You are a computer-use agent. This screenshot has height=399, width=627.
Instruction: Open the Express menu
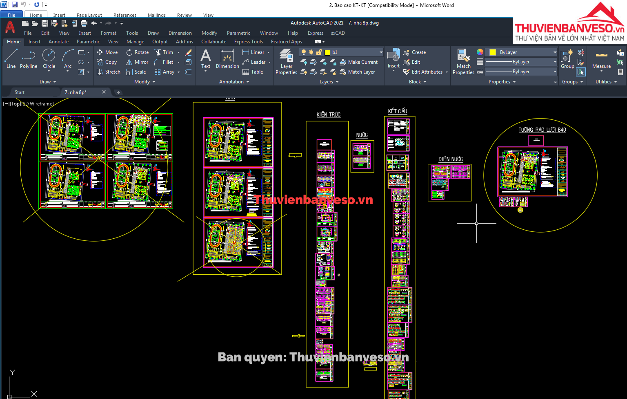[315, 33]
